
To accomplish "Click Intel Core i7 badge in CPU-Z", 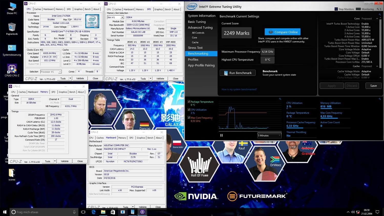I will click(x=92, y=21).
